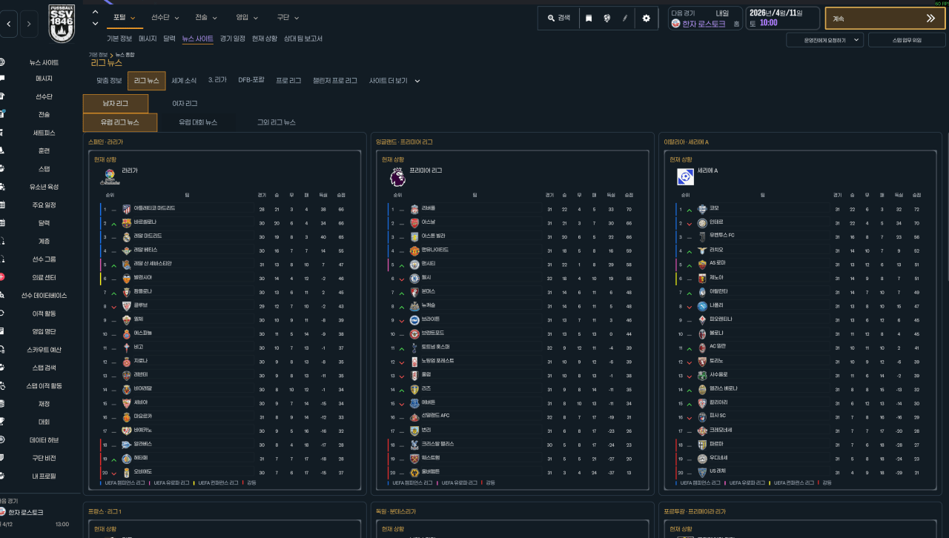
Task: Click the Serie A logo
Action: 685,177
